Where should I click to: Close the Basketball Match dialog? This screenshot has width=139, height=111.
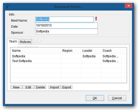click(x=128, y=6)
